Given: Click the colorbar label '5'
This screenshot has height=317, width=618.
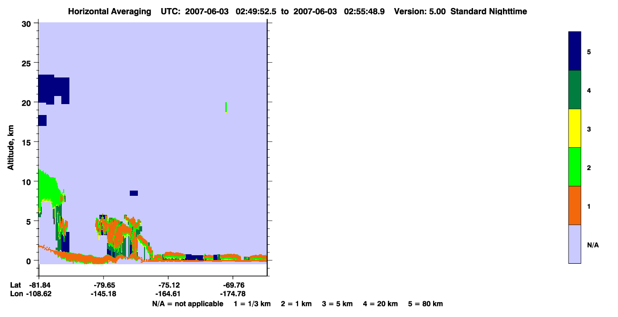Looking at the screenshot, I should point(589,51).
